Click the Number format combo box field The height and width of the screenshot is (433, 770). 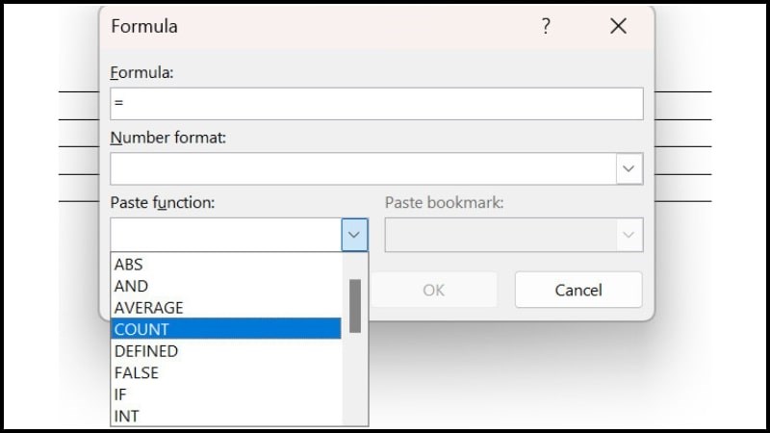click(x=363, y=168)
